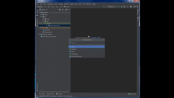174x98 pixels.
Task: Click the selenium breadcrumb in navigation bar
Action: point(40,7)
